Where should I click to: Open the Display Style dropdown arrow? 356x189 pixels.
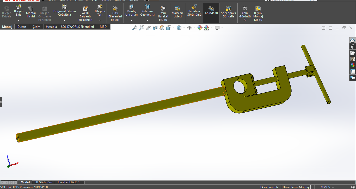tap(184, 28)
